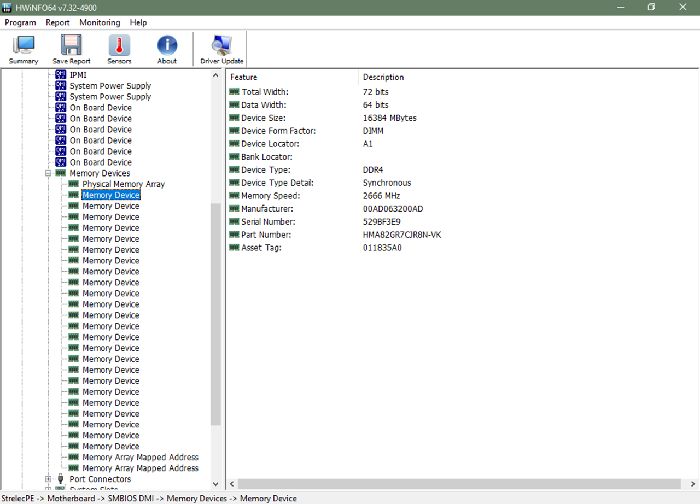
Task: Click the status bar path text
Action: 149,499
